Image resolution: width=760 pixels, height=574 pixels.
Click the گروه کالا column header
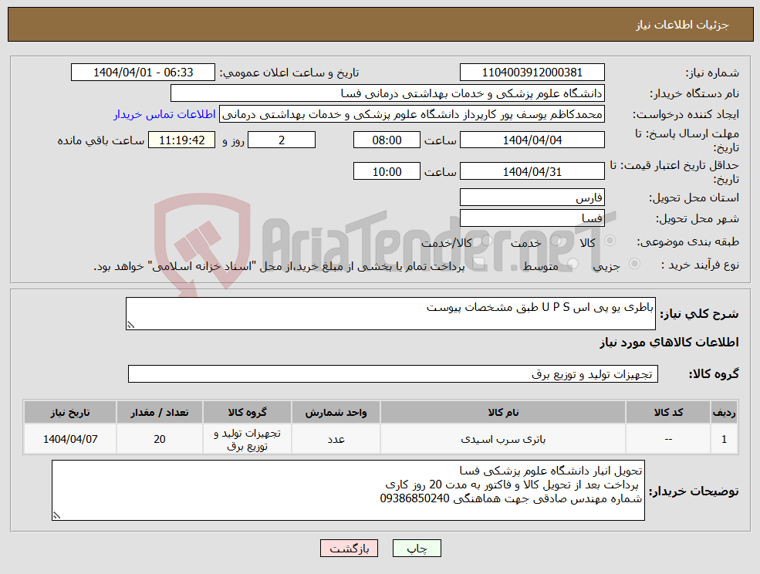247,413
